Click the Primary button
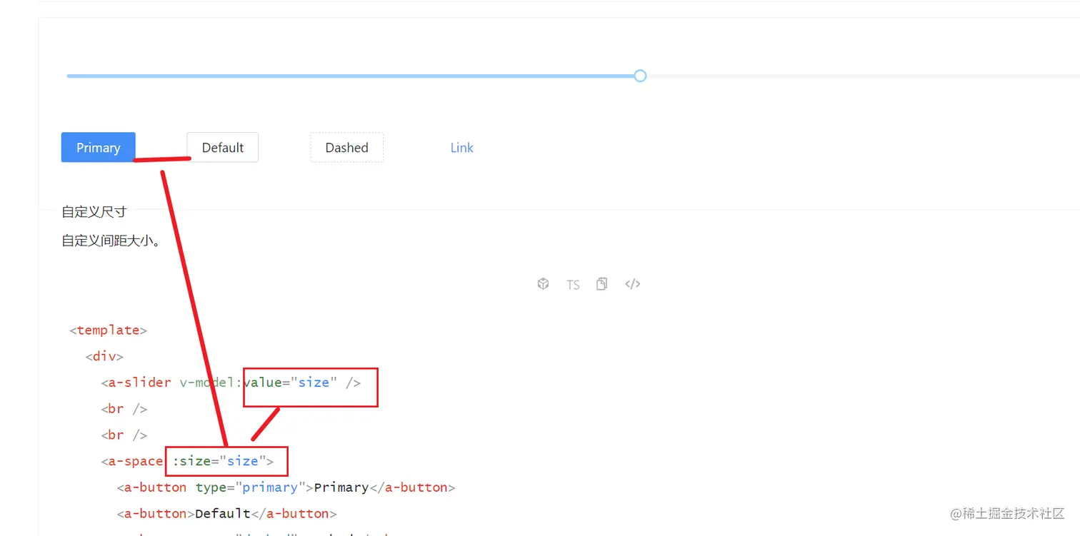This screenshot has width=1080, height=536. click(99, 147)
